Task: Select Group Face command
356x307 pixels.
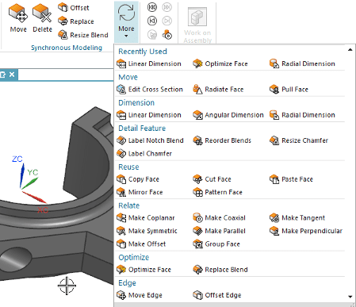Action: 216,244
